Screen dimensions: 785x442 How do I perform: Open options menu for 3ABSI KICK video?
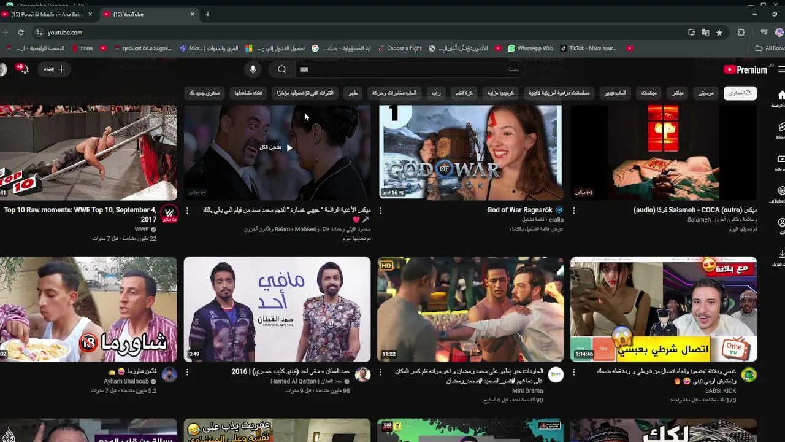[x=574, y=372]
